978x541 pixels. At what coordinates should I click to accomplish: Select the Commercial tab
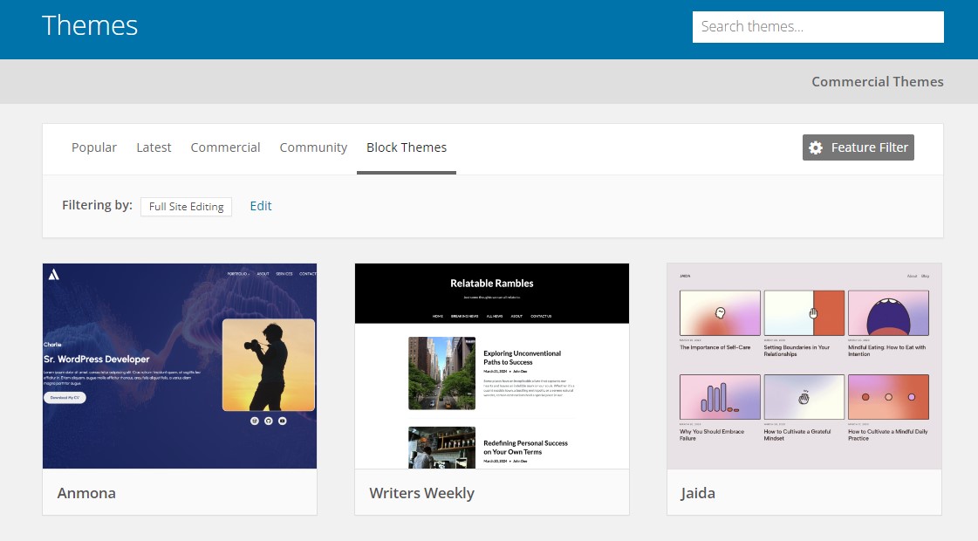point(225,147)
